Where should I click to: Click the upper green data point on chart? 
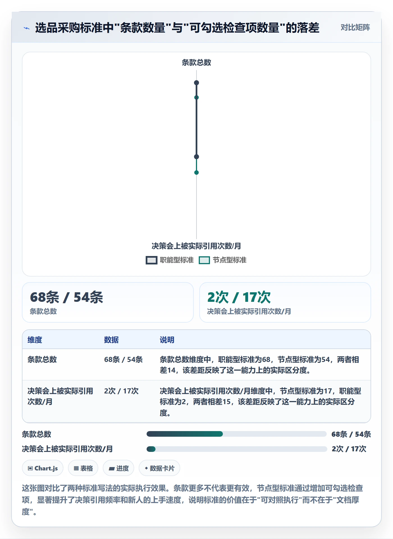click(x=196, y=98)
